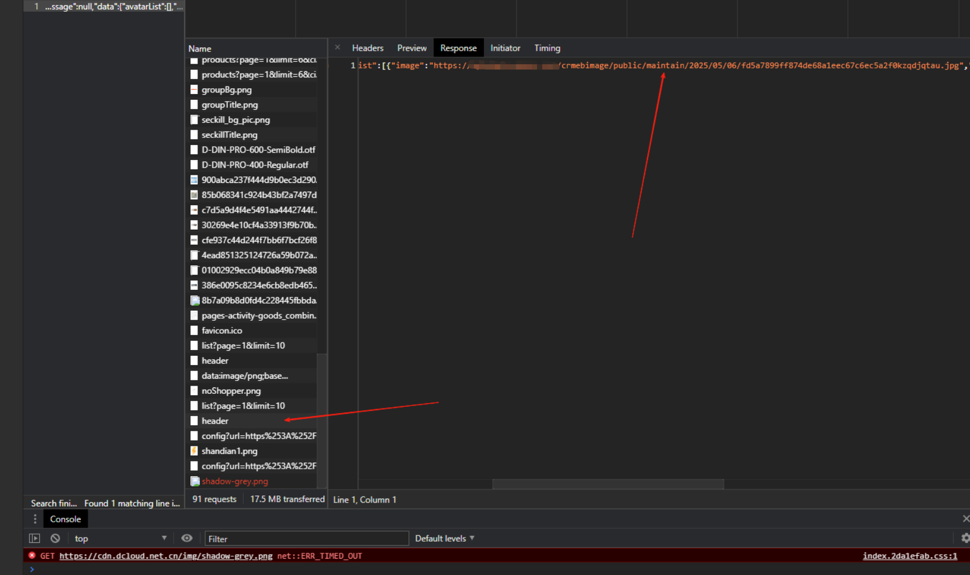Click the red error icon in console
The image size is (970, 575).
pos(32,556)
